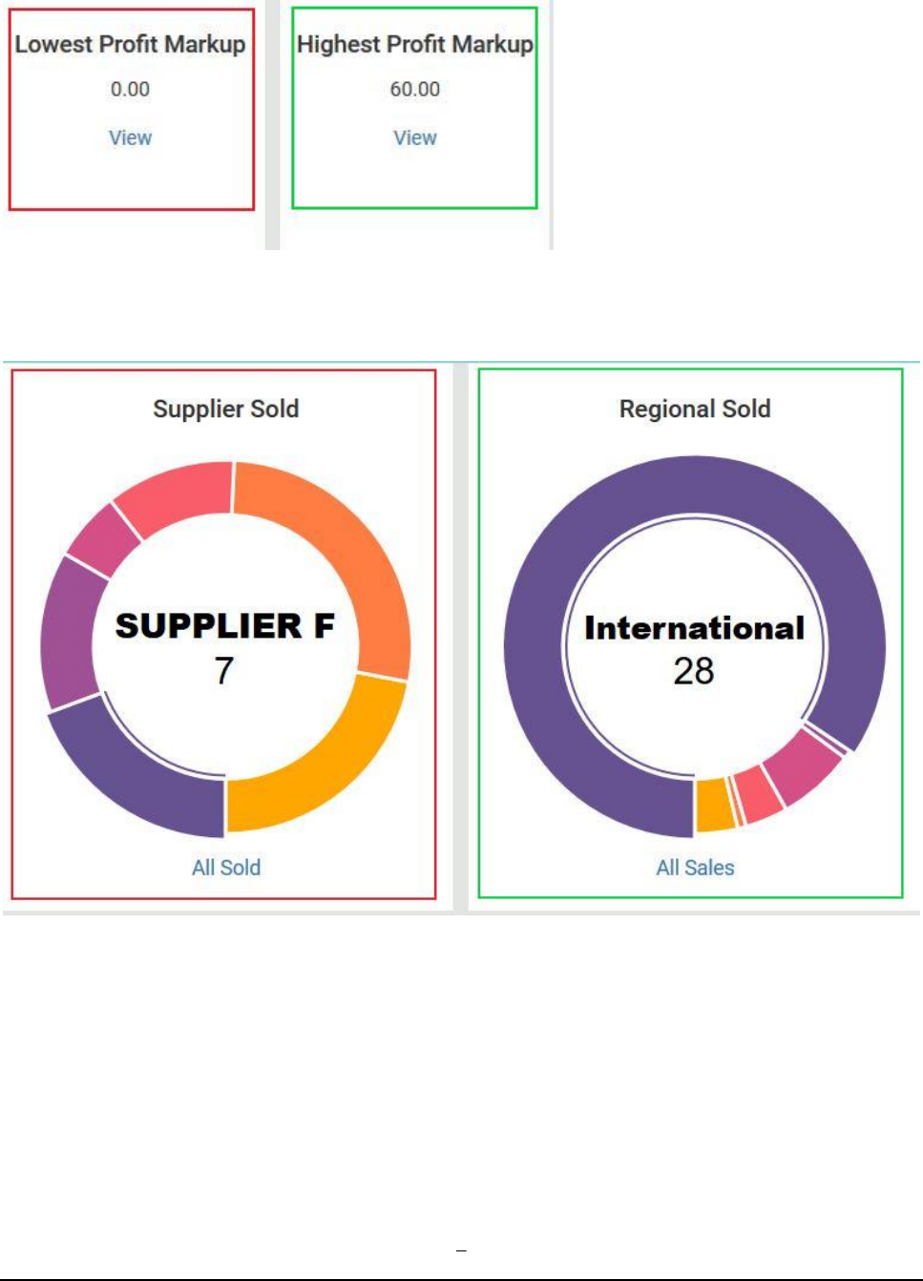Open View link under Lowest Profit Markup

130,138
